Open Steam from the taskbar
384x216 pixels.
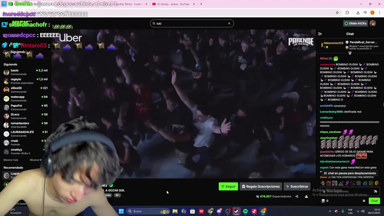(x=236, y=211)
